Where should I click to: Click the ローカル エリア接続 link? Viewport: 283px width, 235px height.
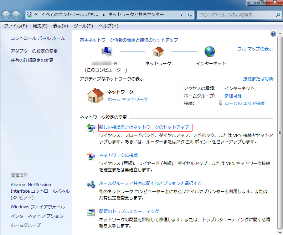point(245,103)
